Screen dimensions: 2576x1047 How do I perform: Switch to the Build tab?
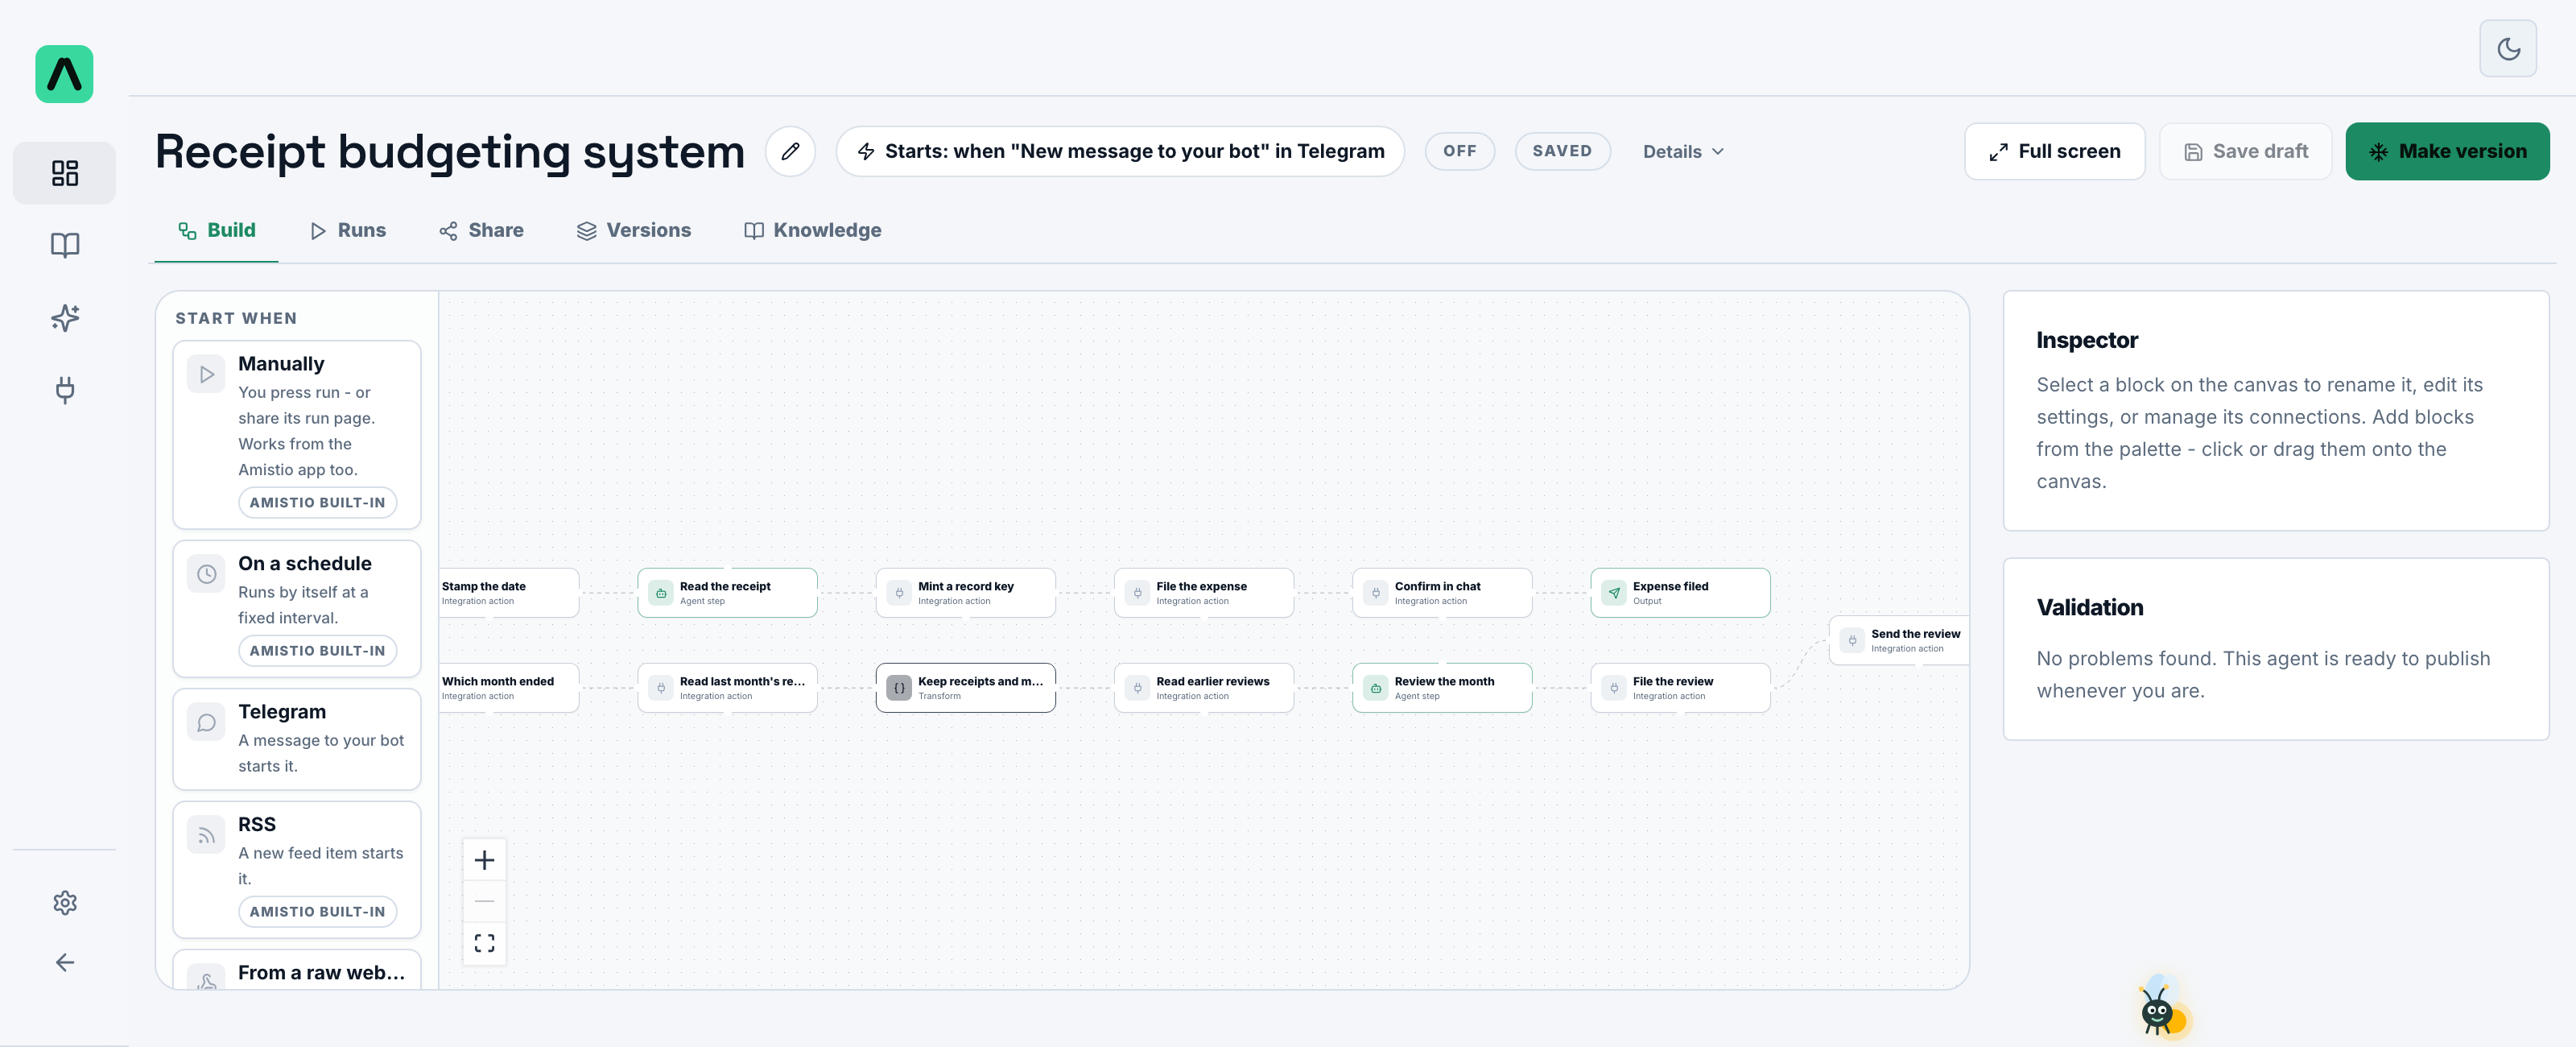coord(217,230)
